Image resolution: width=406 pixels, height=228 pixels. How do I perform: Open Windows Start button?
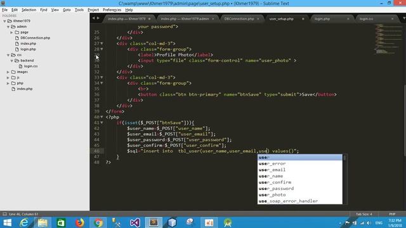click(7, 222)
